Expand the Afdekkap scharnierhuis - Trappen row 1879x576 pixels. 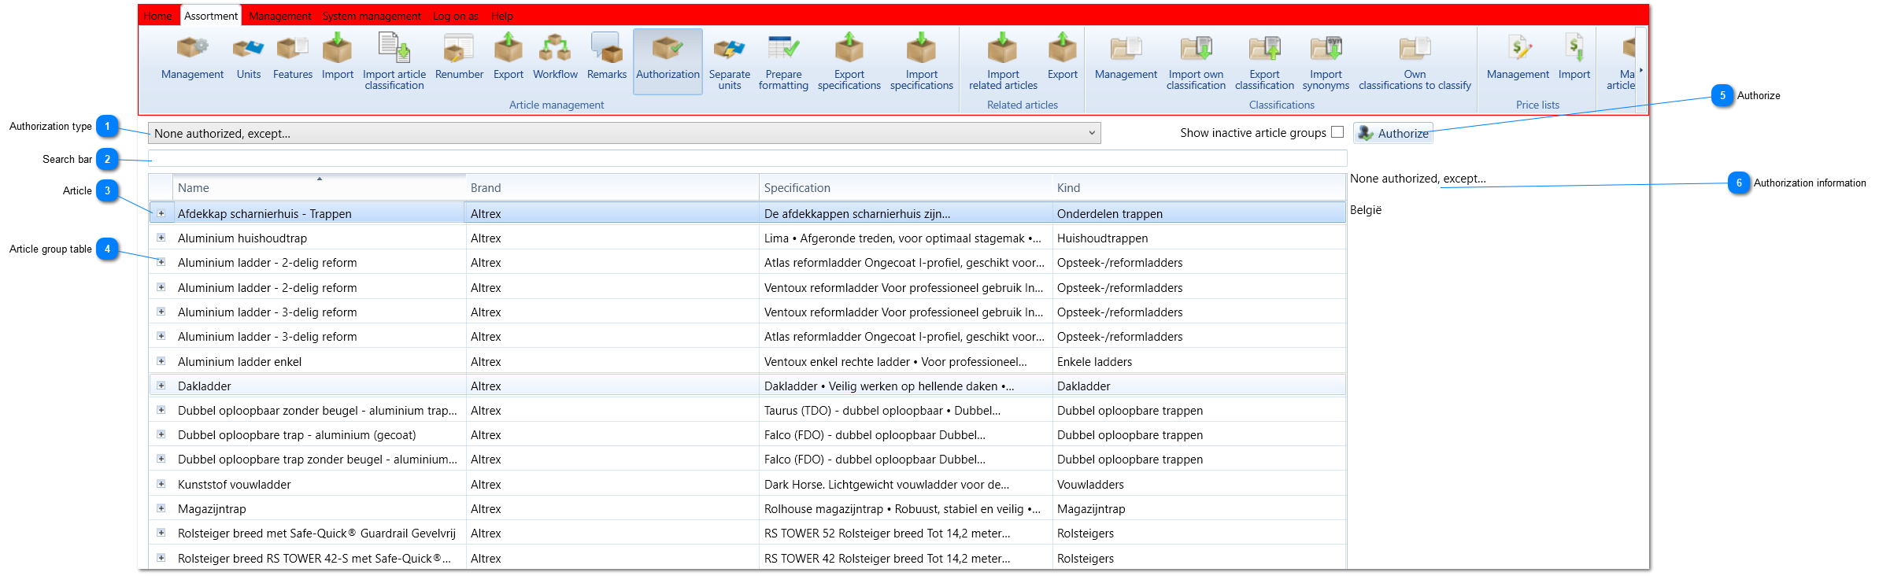(161, 213)
